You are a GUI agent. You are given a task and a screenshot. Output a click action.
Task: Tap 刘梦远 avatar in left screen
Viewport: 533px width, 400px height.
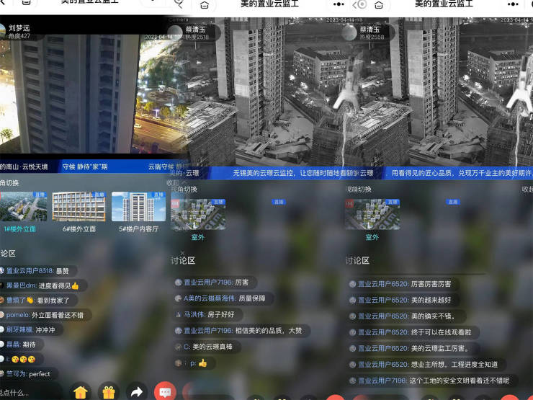pyautogui.click(x=2, y=31)
